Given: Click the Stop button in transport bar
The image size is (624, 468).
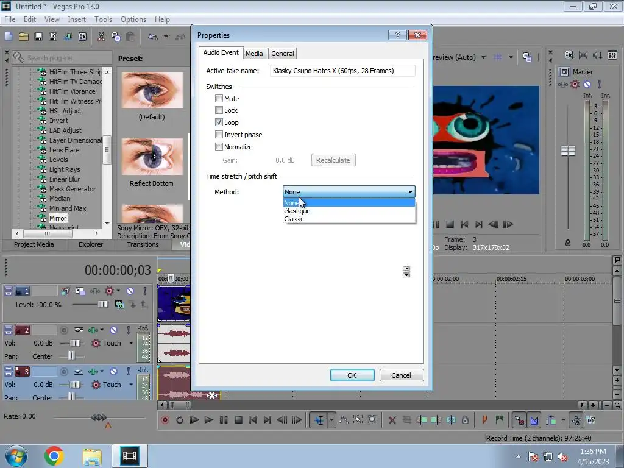Looking at the screenshot, I should [x=238, y=420].
